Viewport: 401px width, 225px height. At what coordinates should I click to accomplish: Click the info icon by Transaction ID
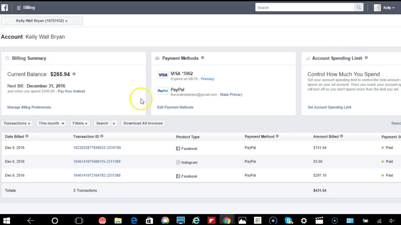coord(102,136)
